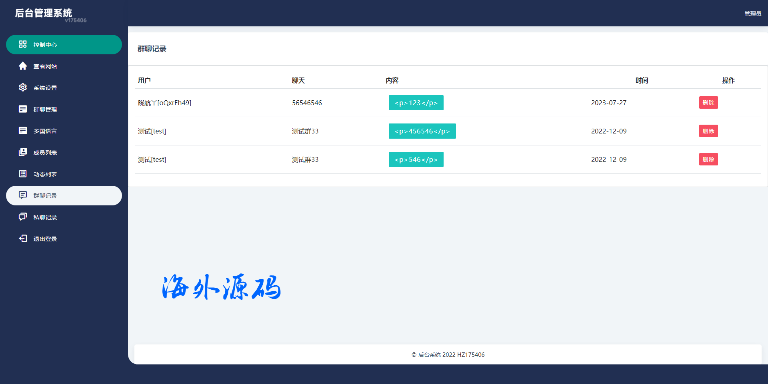Screen dimensions: 768x384
Task: Open 群聊管理 menu item
Action: tap(45, 109)
